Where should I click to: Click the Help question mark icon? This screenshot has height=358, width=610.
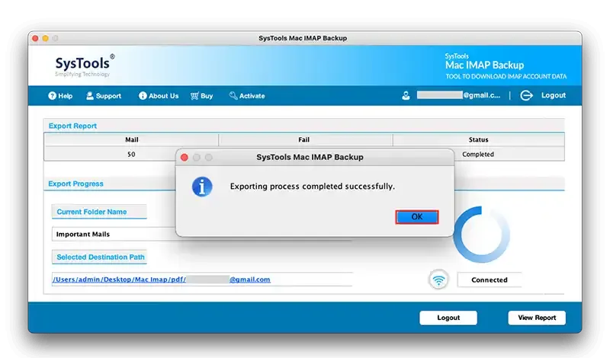click(x=52, y=96)
